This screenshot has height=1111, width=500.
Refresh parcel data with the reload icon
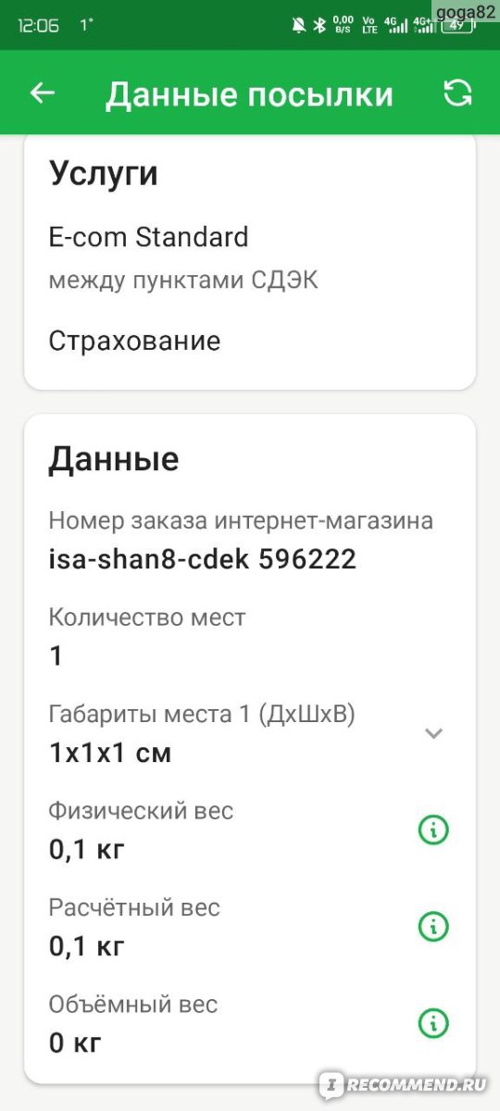coord(457,94)
